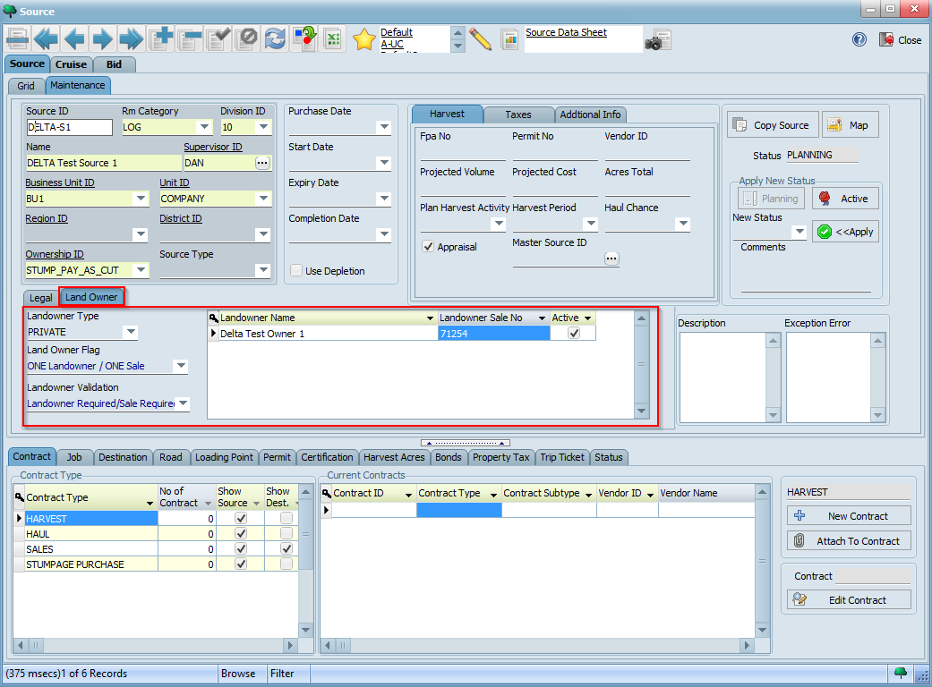Toggle Show Source checkbox for HARVEST
932x687 pixels.
click(x=241, y=518)
